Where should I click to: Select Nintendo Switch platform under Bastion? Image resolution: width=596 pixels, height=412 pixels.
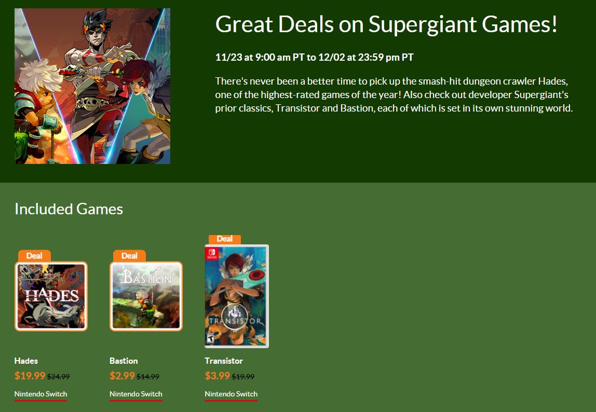coord(136,394)
